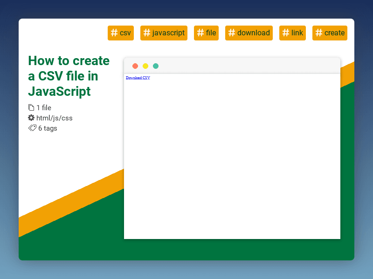
Task: Click the tags icon beside "6 tags"
Action: (32, 128)
